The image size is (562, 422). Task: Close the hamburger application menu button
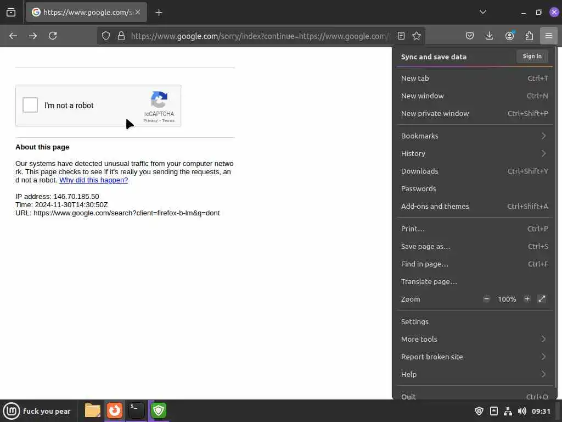point(549,36)
